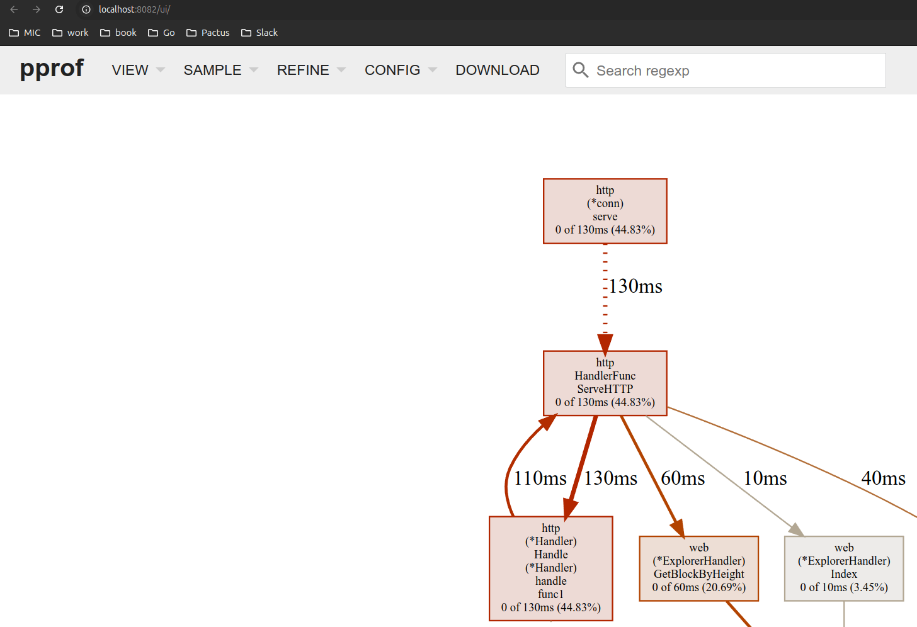Click the localhost:8082/ui/ address bar
Viewport: 917px width, 627px height.
click(x=134, y=9)
